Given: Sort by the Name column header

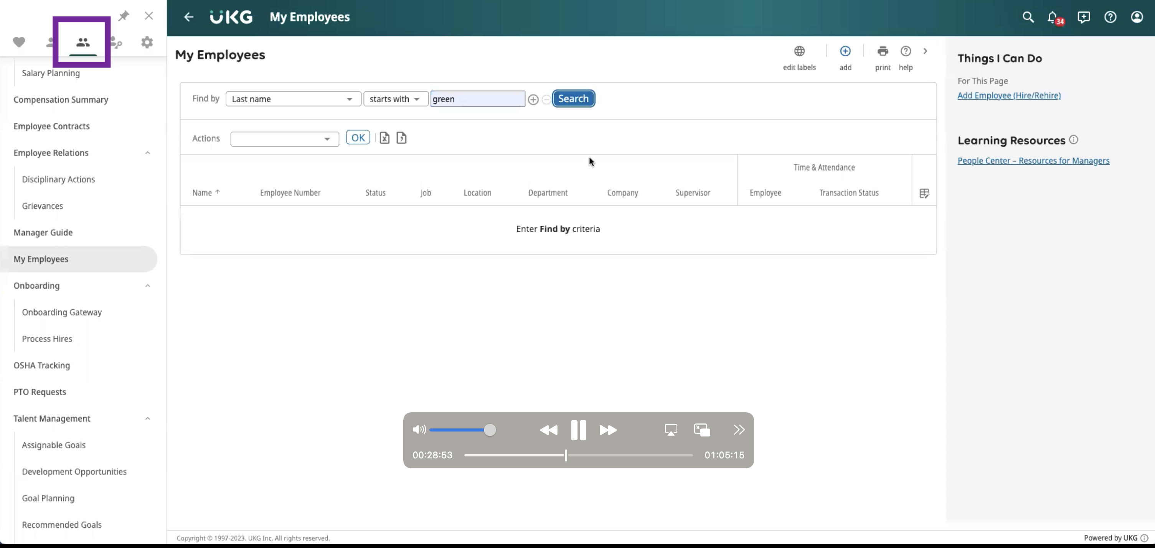Looking at the screenshot, I should tap(206, 192).
